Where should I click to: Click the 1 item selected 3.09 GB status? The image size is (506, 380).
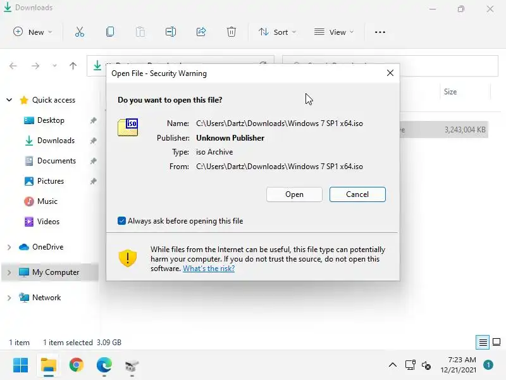tap(82, 343)
